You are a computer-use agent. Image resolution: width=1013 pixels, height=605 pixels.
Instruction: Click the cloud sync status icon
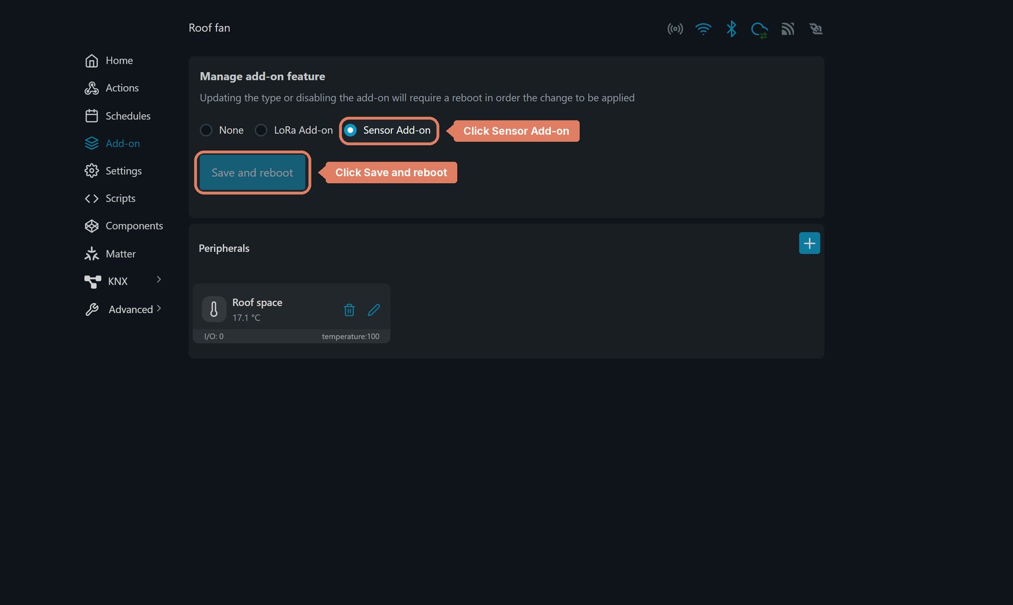[x=759, y=30]
